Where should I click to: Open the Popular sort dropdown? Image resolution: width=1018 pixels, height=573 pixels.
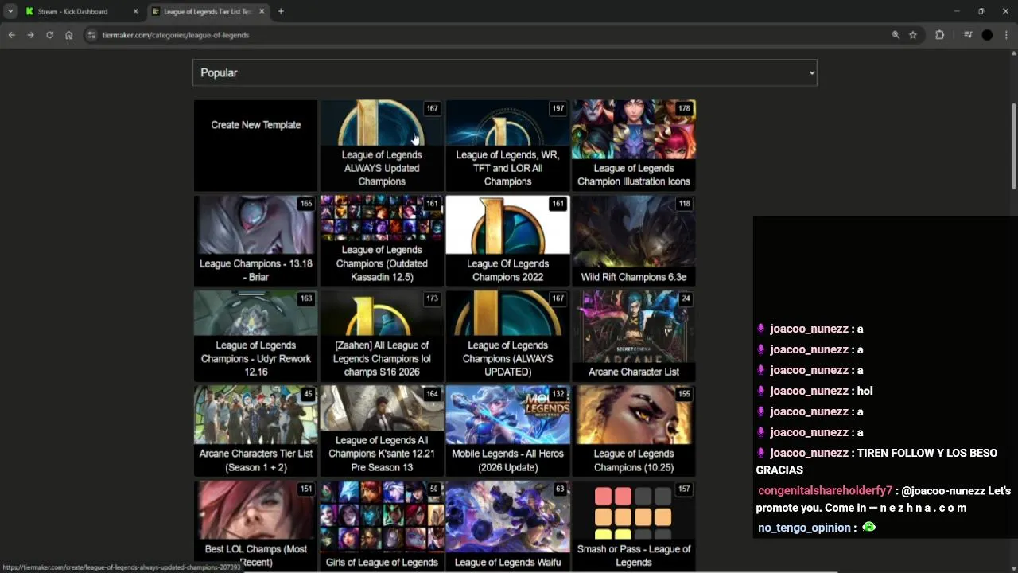click(x=504, y=72)
